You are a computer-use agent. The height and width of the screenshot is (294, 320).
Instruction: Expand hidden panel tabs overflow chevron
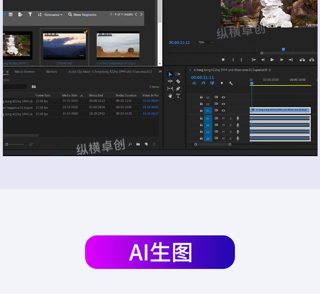click(160, 72)
